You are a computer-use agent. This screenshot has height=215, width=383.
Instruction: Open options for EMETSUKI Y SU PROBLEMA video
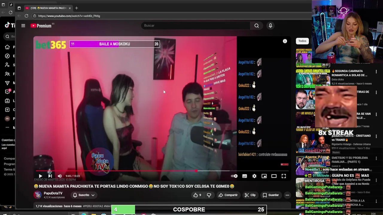click(376, 158)
